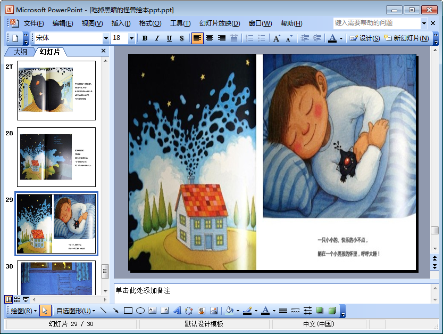Open the 帮助(H) menu
Screen dimensions: 443x334
pos(291,23)
